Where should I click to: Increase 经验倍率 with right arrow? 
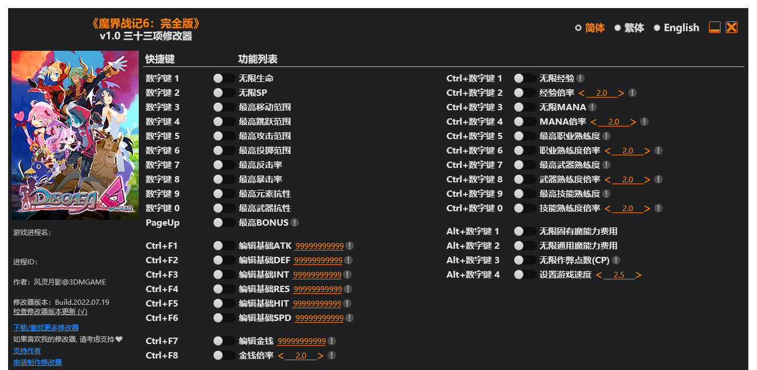point(621,93)
